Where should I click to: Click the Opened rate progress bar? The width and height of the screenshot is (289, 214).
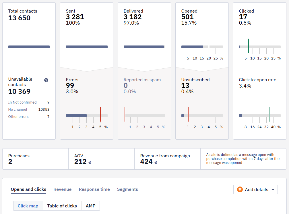pyautogui.click(x=202, y=47)
